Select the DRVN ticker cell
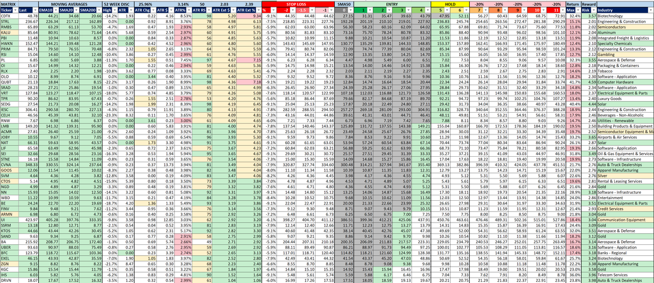 pyautogui.click(x=10, y=281)
